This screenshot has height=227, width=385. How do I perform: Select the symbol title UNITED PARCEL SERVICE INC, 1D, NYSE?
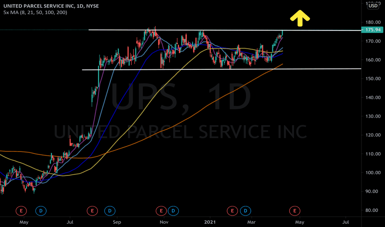coord(51,6)
